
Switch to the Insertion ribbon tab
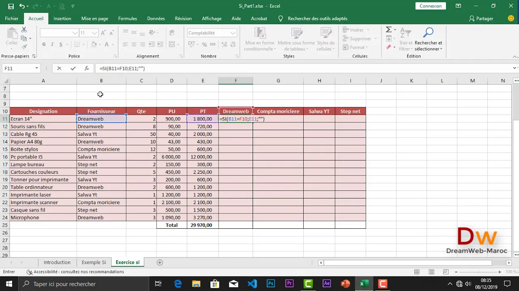click(x=62, y=19)
